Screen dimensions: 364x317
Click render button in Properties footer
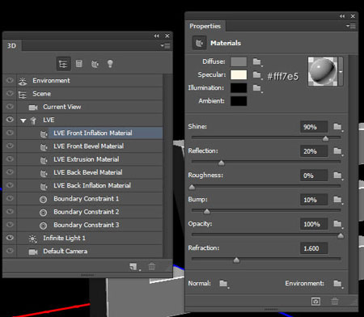(x=315, y=301)
